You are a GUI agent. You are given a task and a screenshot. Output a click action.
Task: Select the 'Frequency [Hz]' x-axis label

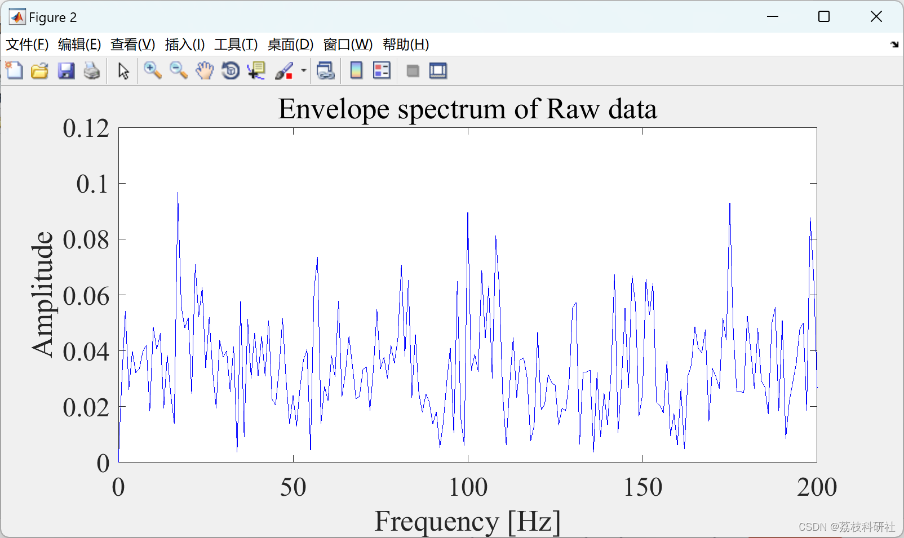(x=467, y=522)
